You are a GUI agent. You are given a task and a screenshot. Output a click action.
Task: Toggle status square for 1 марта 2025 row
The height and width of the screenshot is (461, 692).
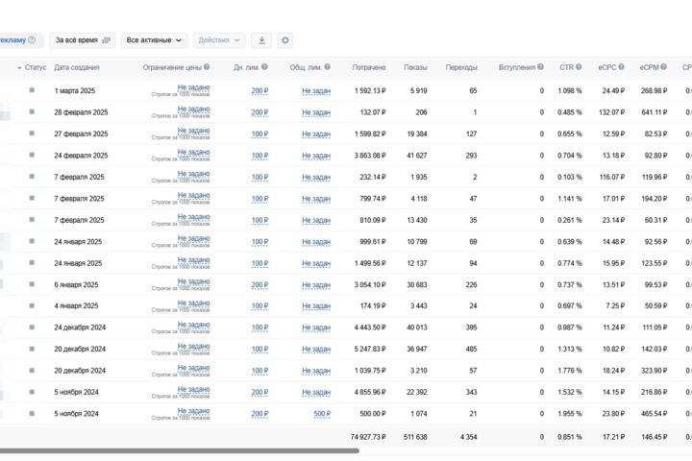click(x=32, y=90)
